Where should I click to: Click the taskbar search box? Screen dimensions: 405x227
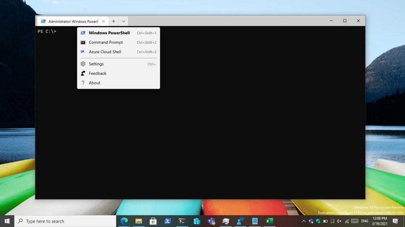tap(65, 221)
